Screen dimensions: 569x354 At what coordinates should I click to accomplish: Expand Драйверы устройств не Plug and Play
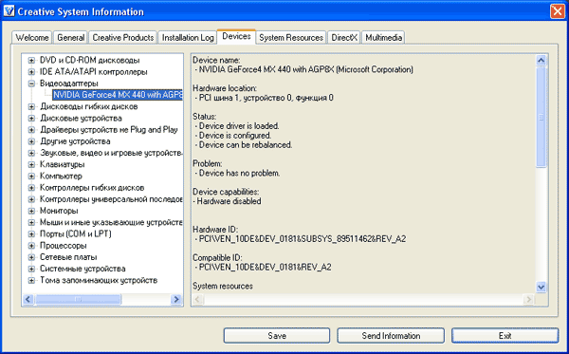31,130
